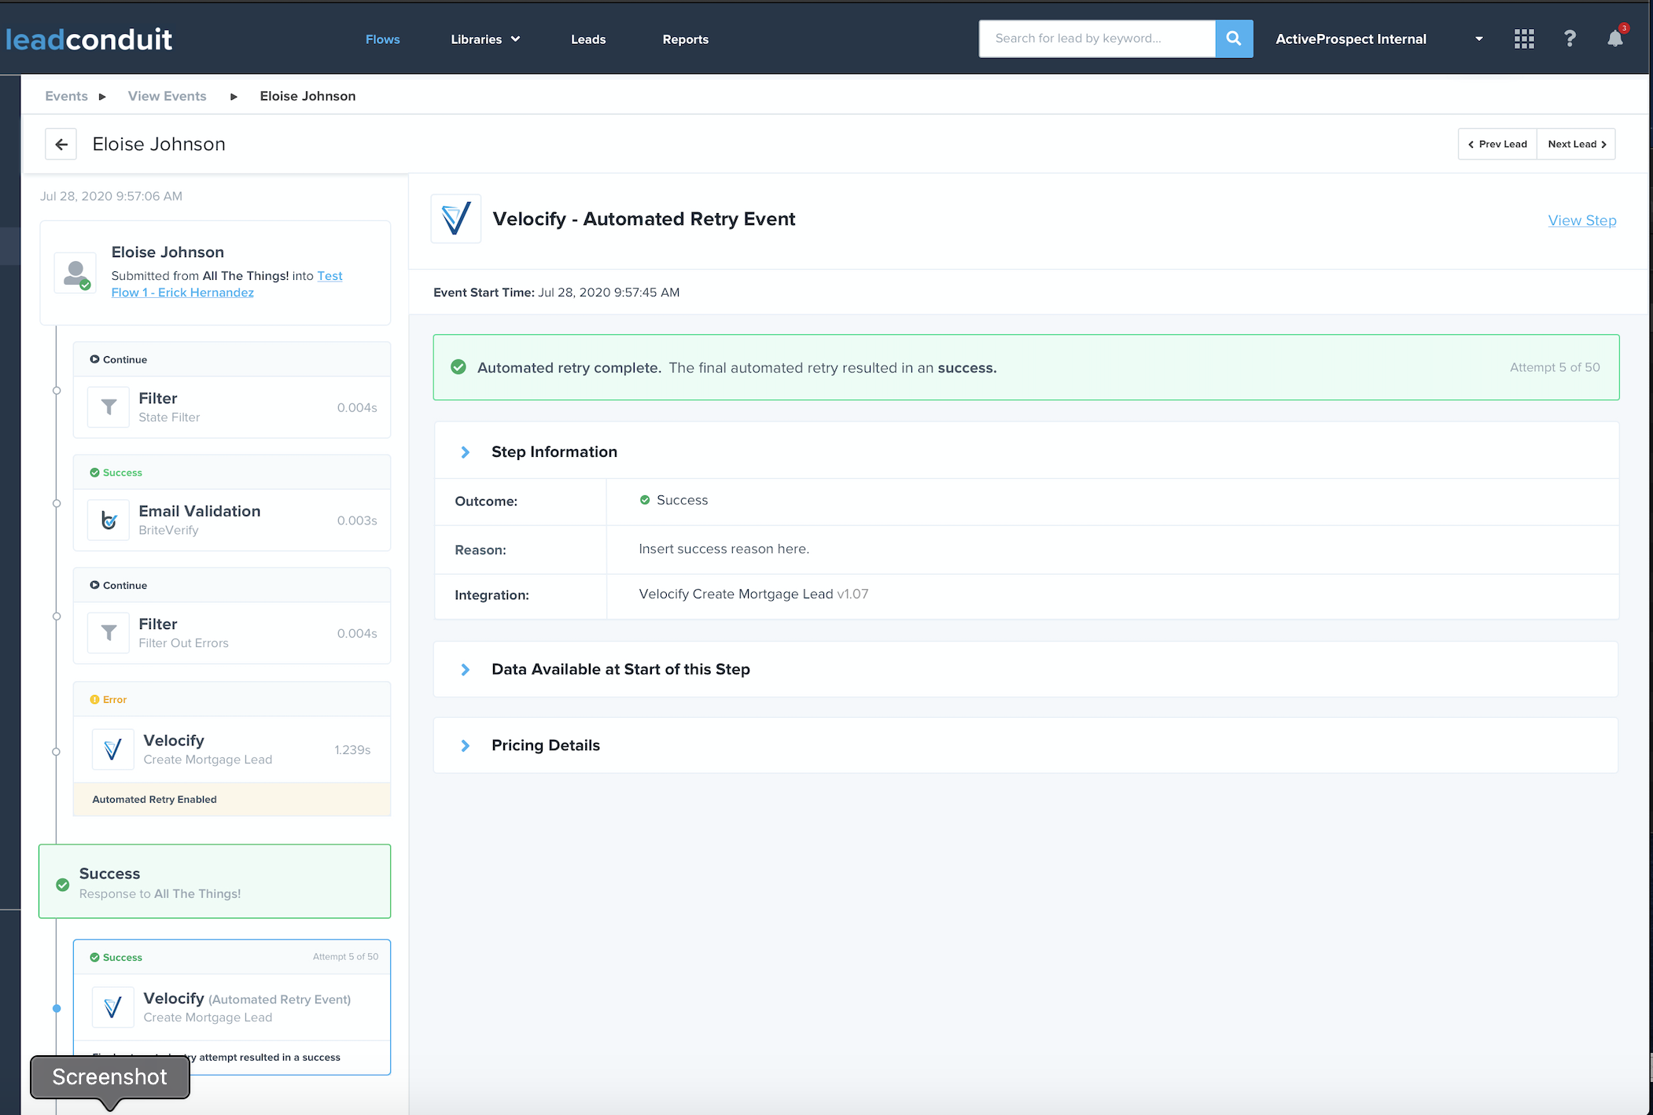This screenshot has width=1653, height=1115.
Task: Select the Velocify Error step card
Action: (x=232, y=749)
